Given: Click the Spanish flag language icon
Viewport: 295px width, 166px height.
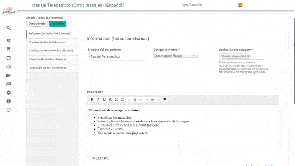Looking at the screenshot, I should click(240, 5).
